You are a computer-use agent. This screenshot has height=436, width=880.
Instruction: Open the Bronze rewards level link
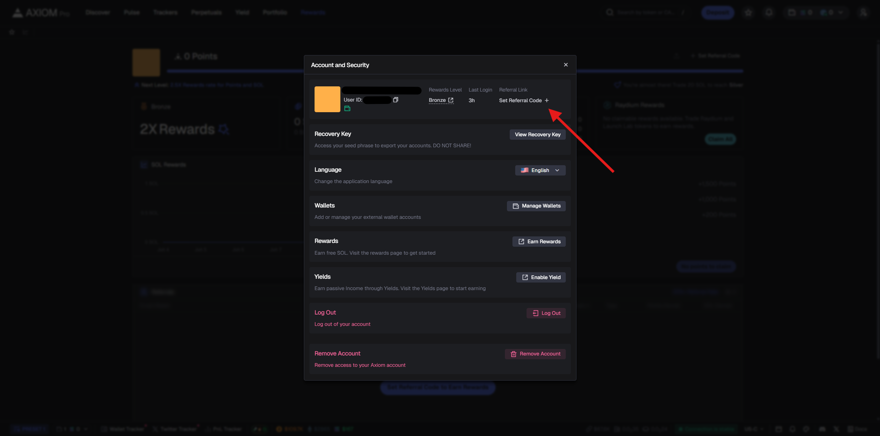click(x=441, y=100)
